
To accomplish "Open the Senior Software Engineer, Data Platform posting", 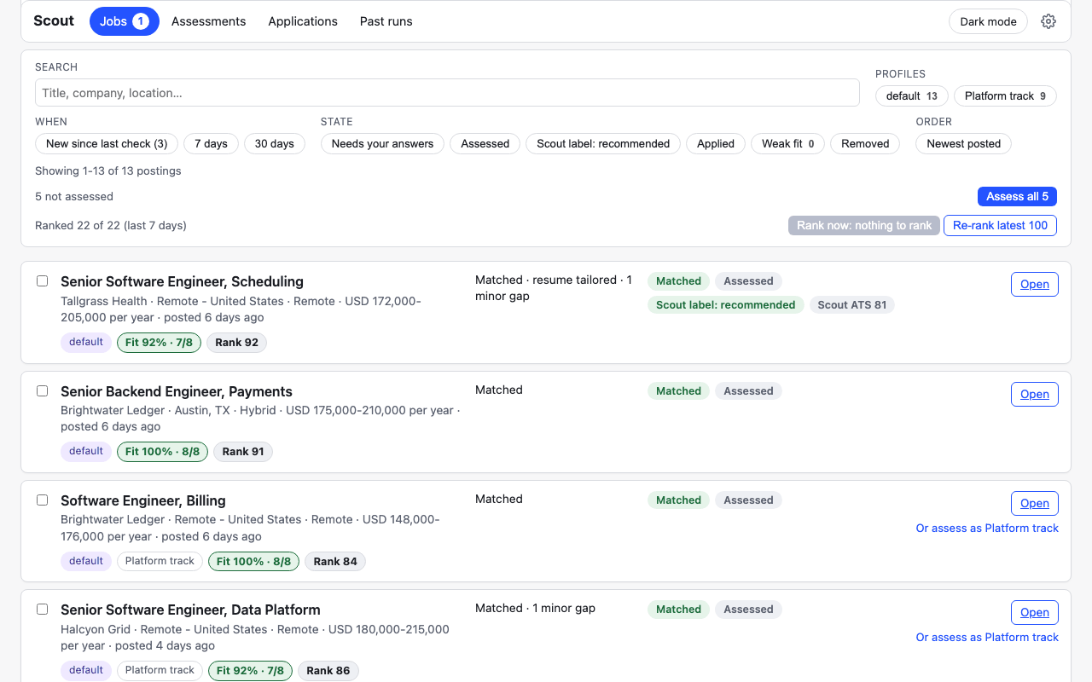I will click(1035, 612).
